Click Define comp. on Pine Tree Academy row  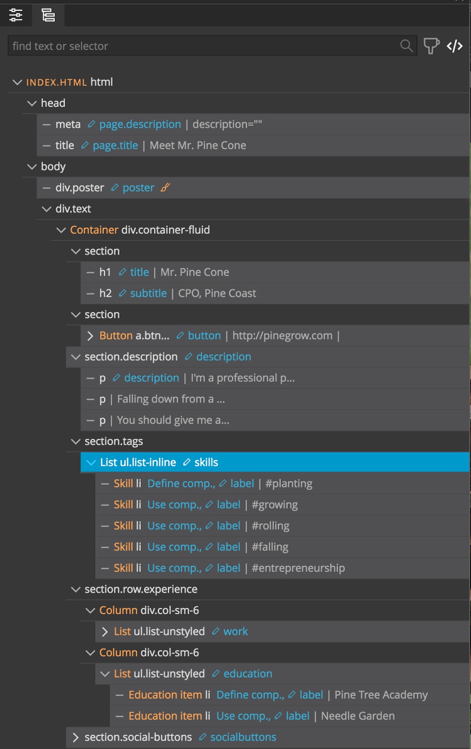250,695
